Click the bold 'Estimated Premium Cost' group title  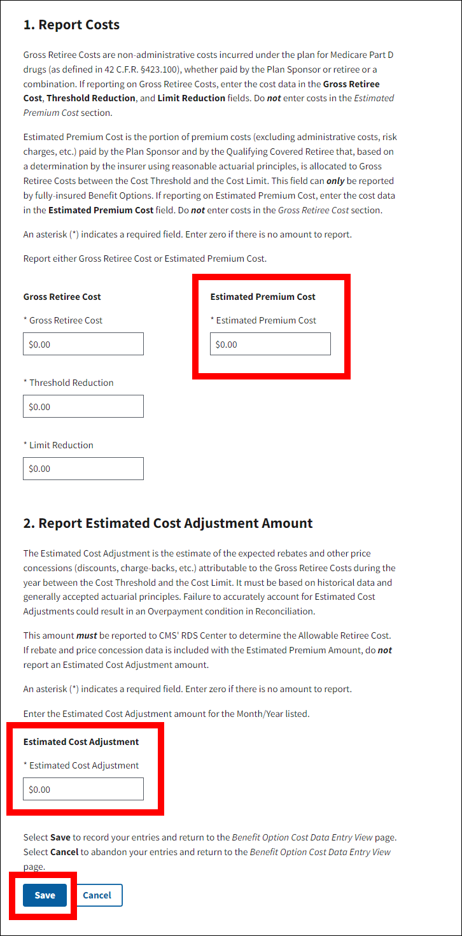coord(263,297)
